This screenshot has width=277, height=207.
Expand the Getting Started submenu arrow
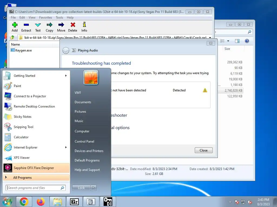coord(66,76)
